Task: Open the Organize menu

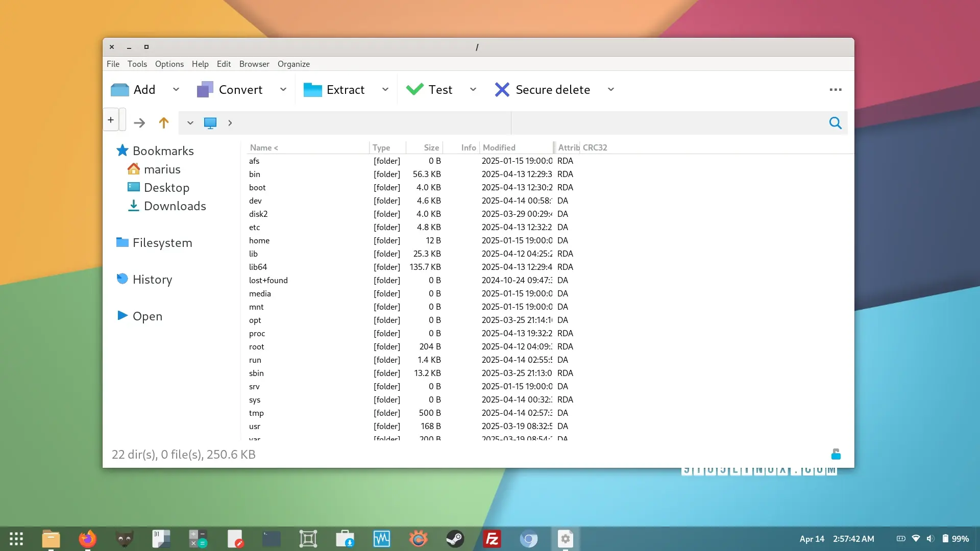Action: (293, 64)
